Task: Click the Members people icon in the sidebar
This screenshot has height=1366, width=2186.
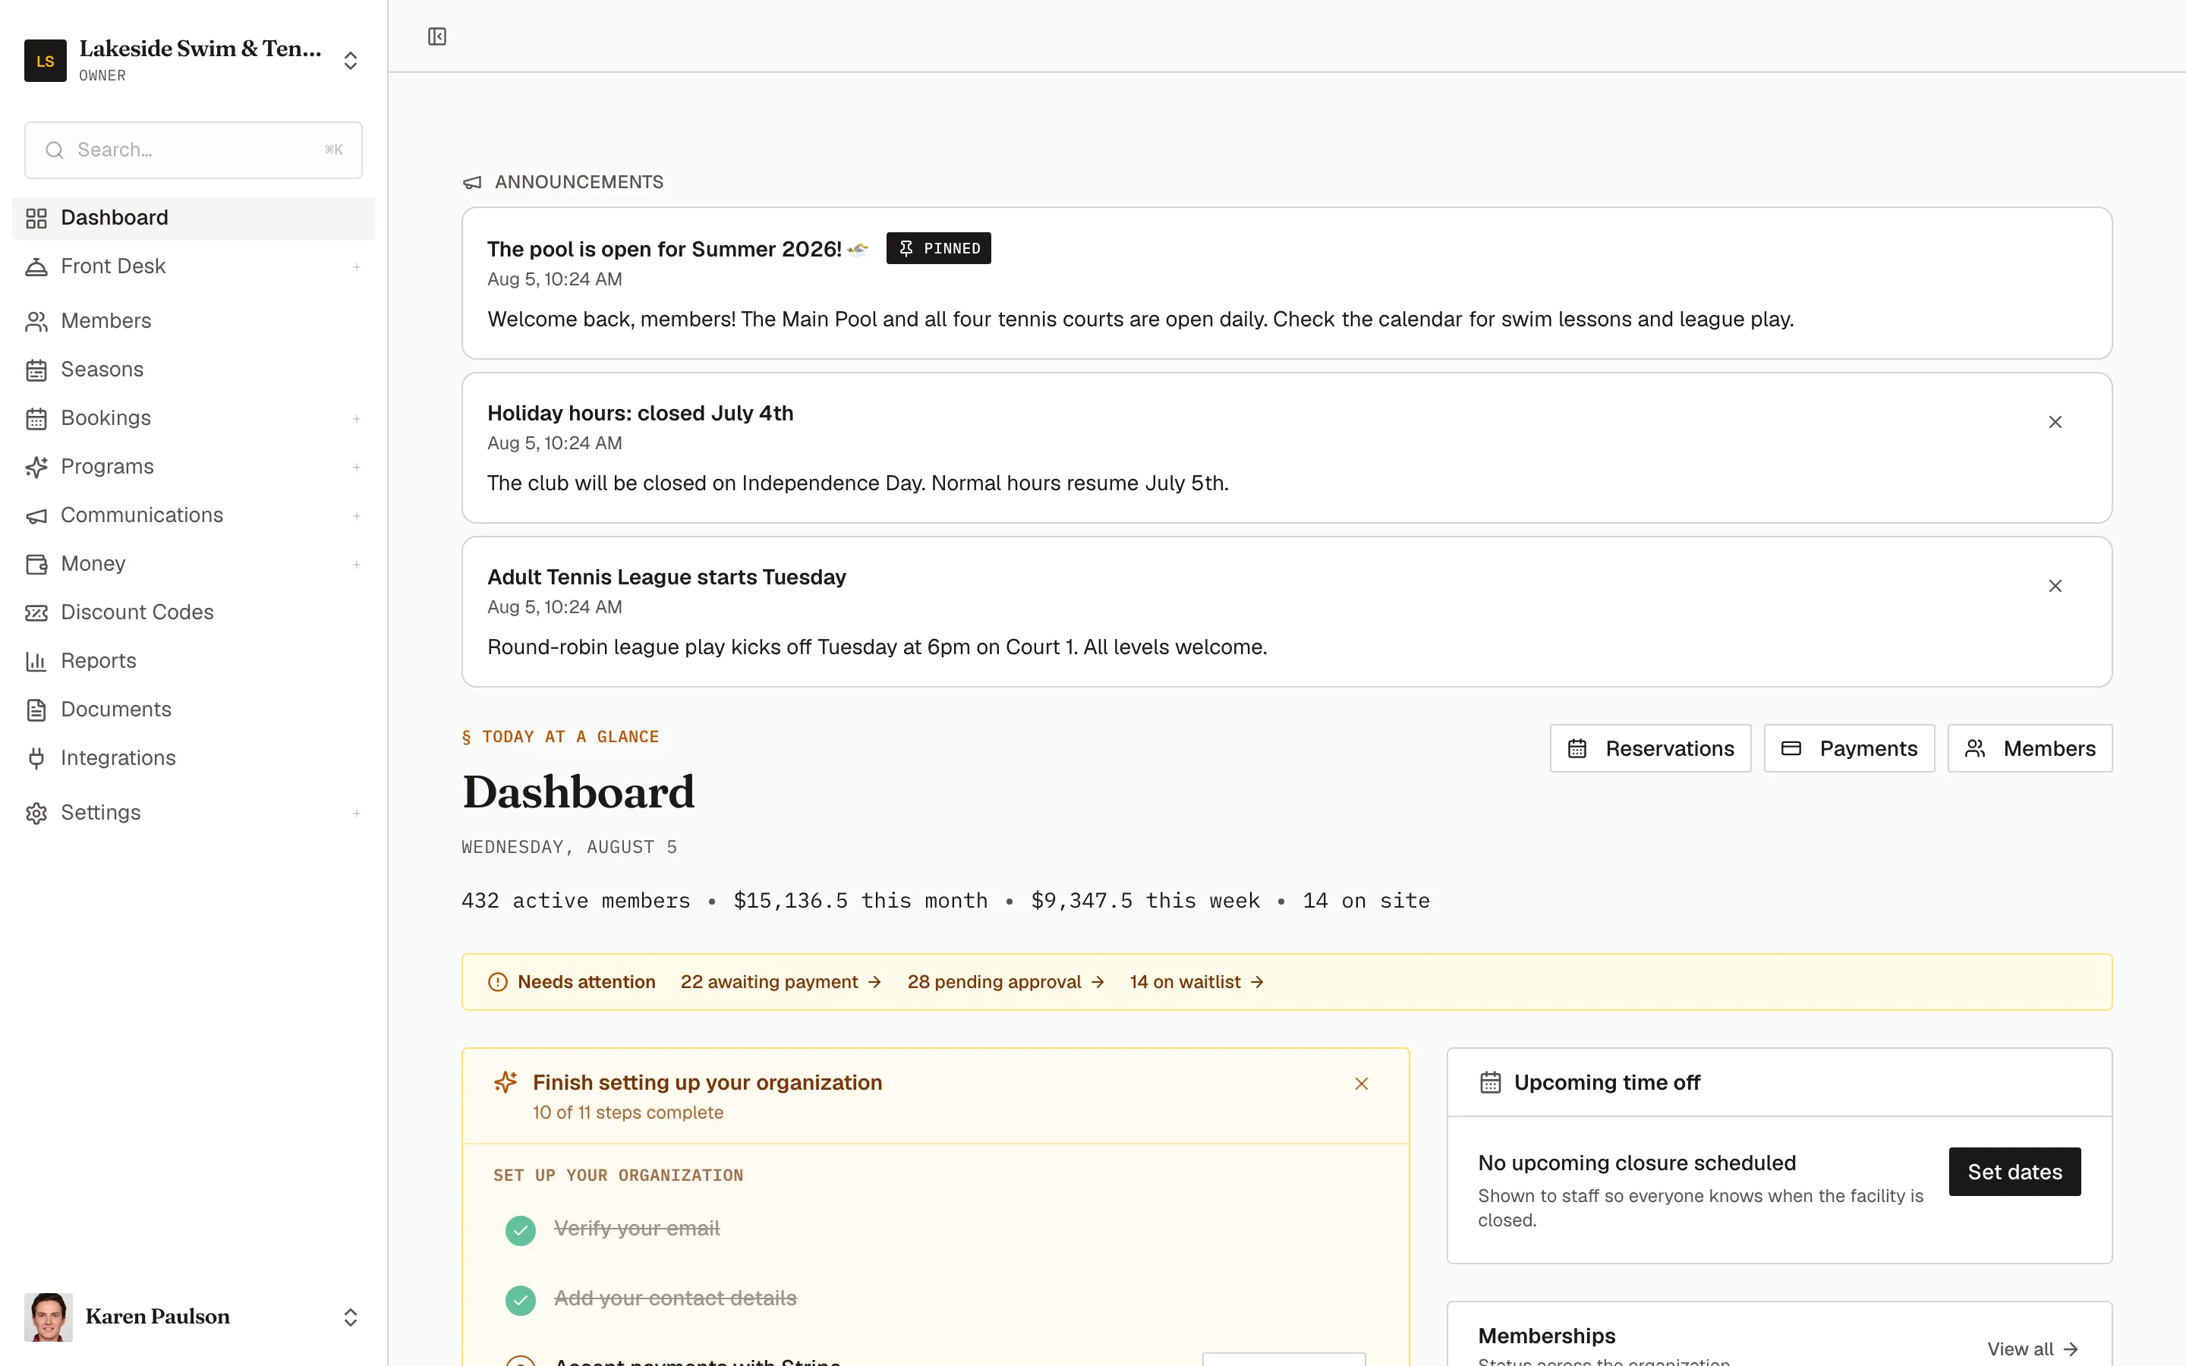Action: click(x=36, y=322)
